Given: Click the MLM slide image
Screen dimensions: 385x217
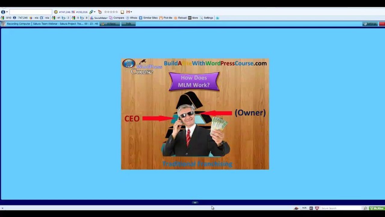Looking at the screenshot, I should click(195, 114).
